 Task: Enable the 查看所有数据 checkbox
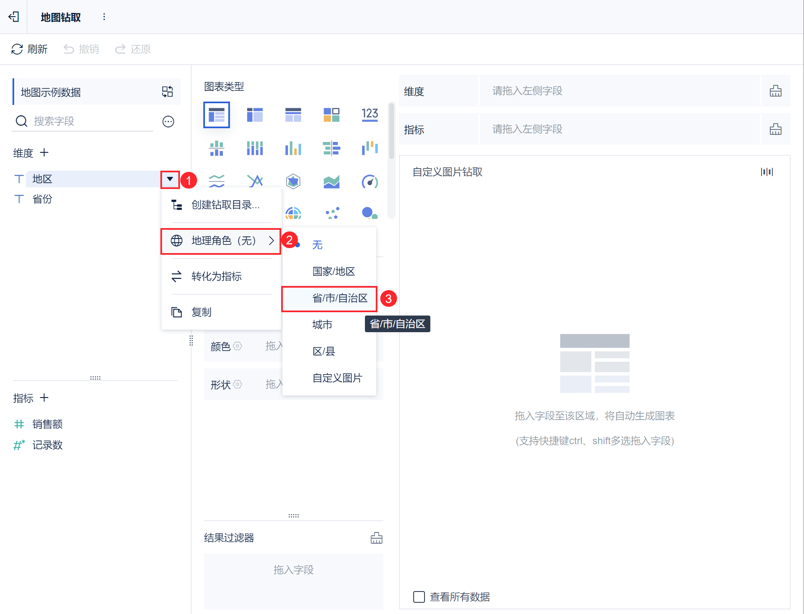point(419,597)
